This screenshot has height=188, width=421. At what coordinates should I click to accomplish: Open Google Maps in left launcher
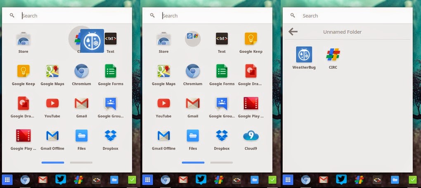click(x=52, y=71)
